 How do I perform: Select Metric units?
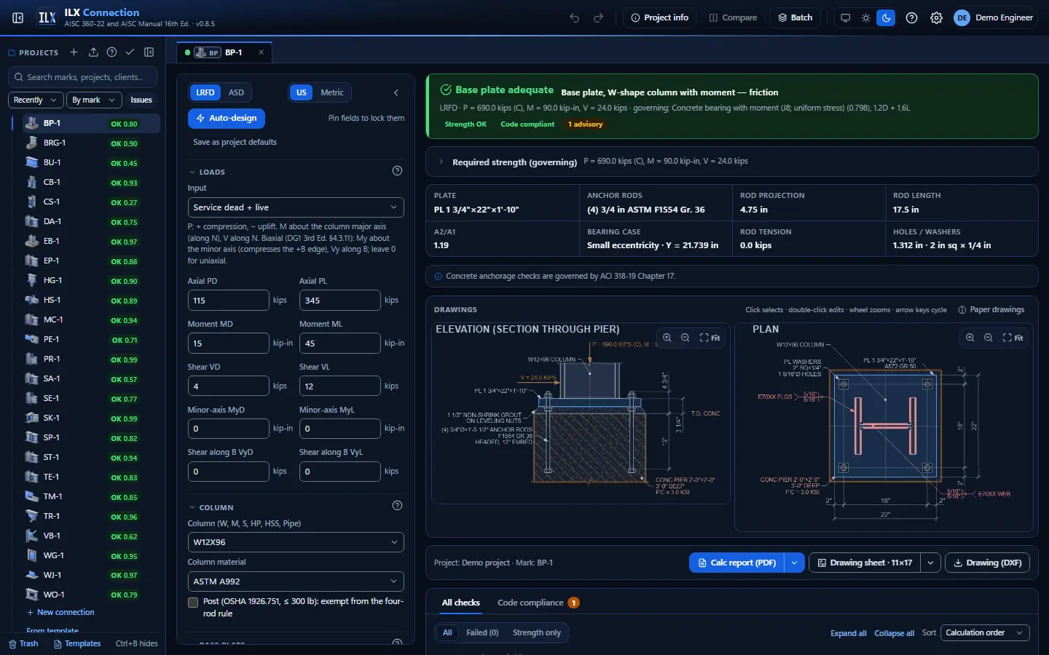tap(332, 92)
